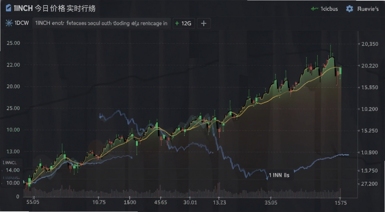
Task: Select the 20.00 price axis value
Action: click(13, 87)
